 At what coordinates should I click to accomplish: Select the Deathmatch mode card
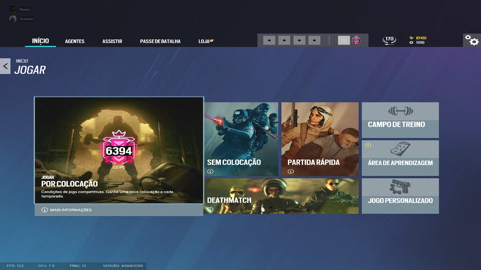tap(281, 196)
